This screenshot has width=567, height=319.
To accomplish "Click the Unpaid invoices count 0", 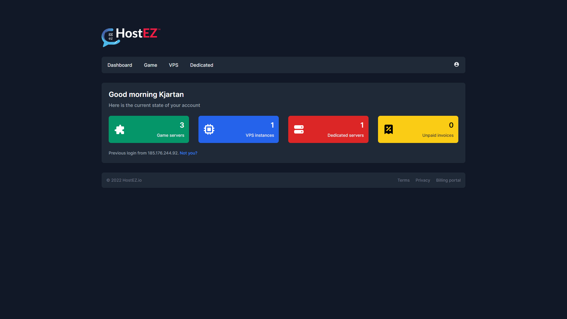I will [x=451, y=125].
